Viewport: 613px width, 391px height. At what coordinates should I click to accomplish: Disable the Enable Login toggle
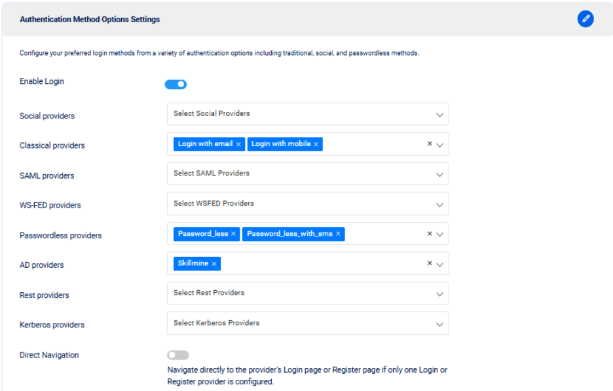(176, 84)
